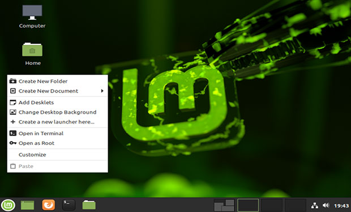Choose Create New Document
351x212 pixels.
pyautogui.click(x=58, y=91)
